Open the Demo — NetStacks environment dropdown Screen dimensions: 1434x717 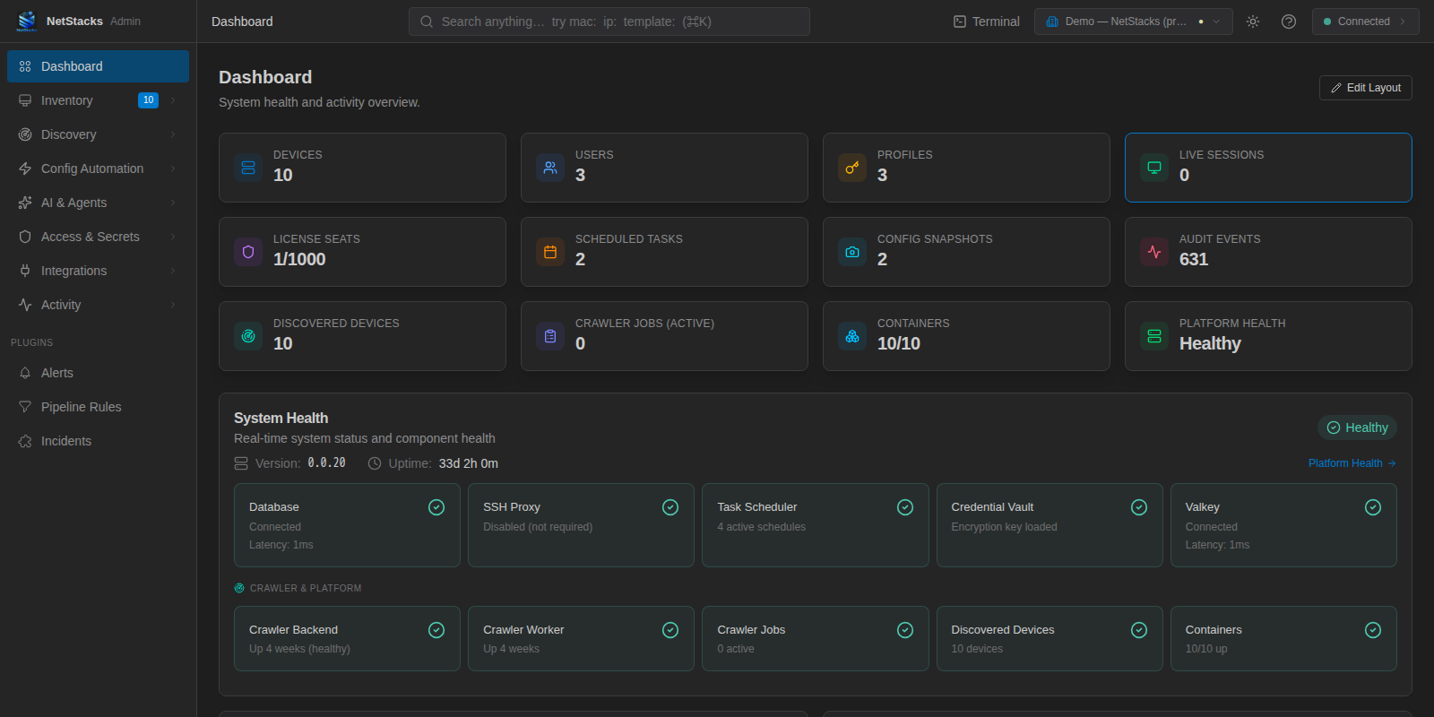click(1134, 22)
